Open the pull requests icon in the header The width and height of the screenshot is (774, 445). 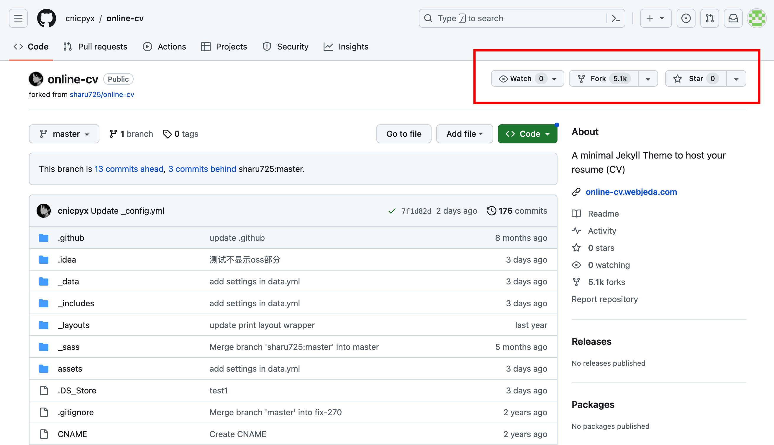pyautogui.click(x=709, y=18)
